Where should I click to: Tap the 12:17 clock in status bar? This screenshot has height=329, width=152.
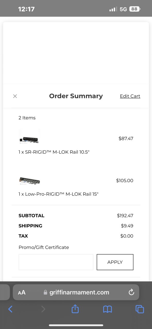[x=26, y=9]
